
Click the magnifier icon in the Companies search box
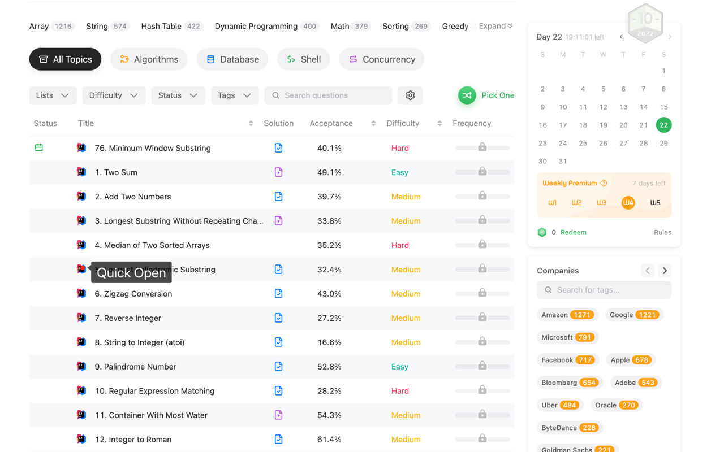pyautogui.click(x=548, y=289)
